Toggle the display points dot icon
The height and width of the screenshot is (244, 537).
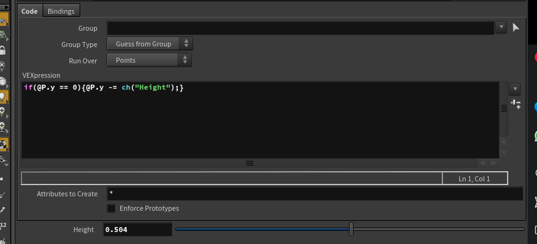tap(2, 179)
